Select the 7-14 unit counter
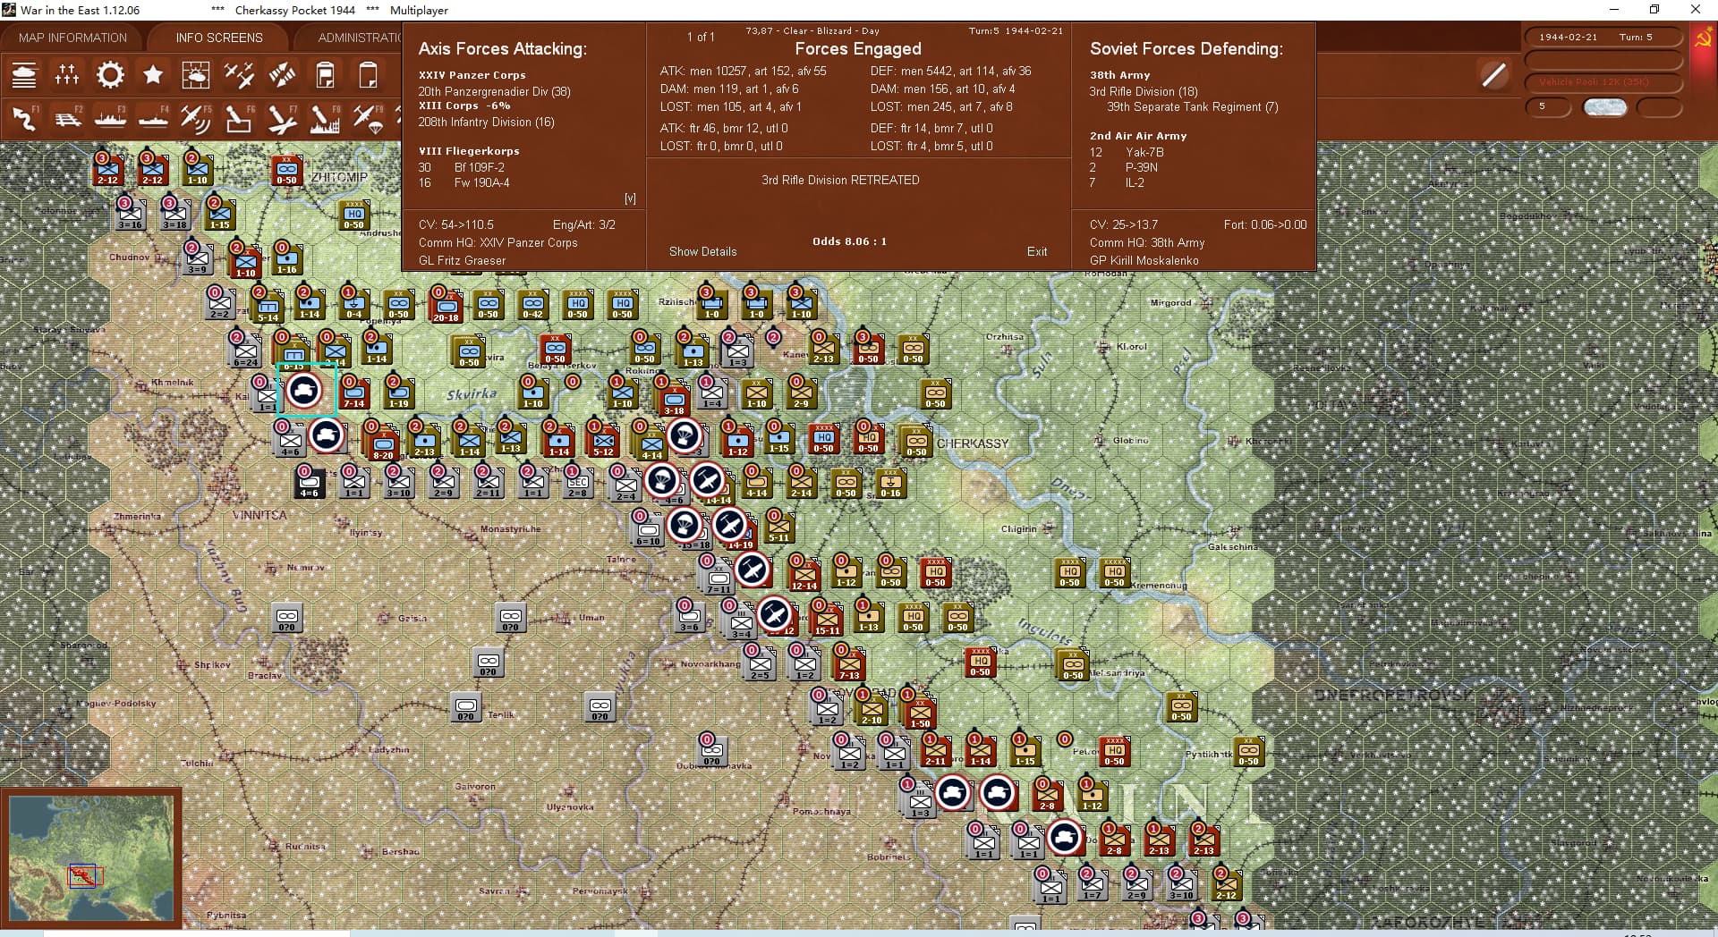 (354, 393)
